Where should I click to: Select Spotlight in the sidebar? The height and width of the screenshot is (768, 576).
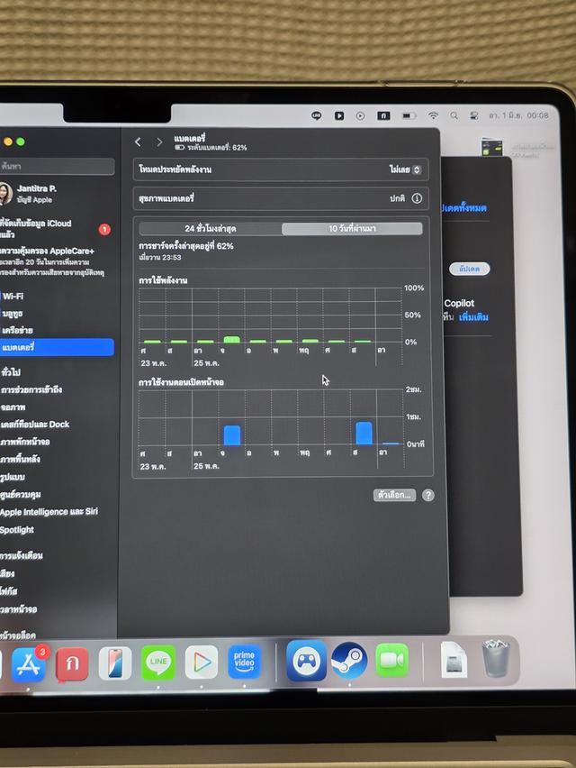[x=57, y=529]
